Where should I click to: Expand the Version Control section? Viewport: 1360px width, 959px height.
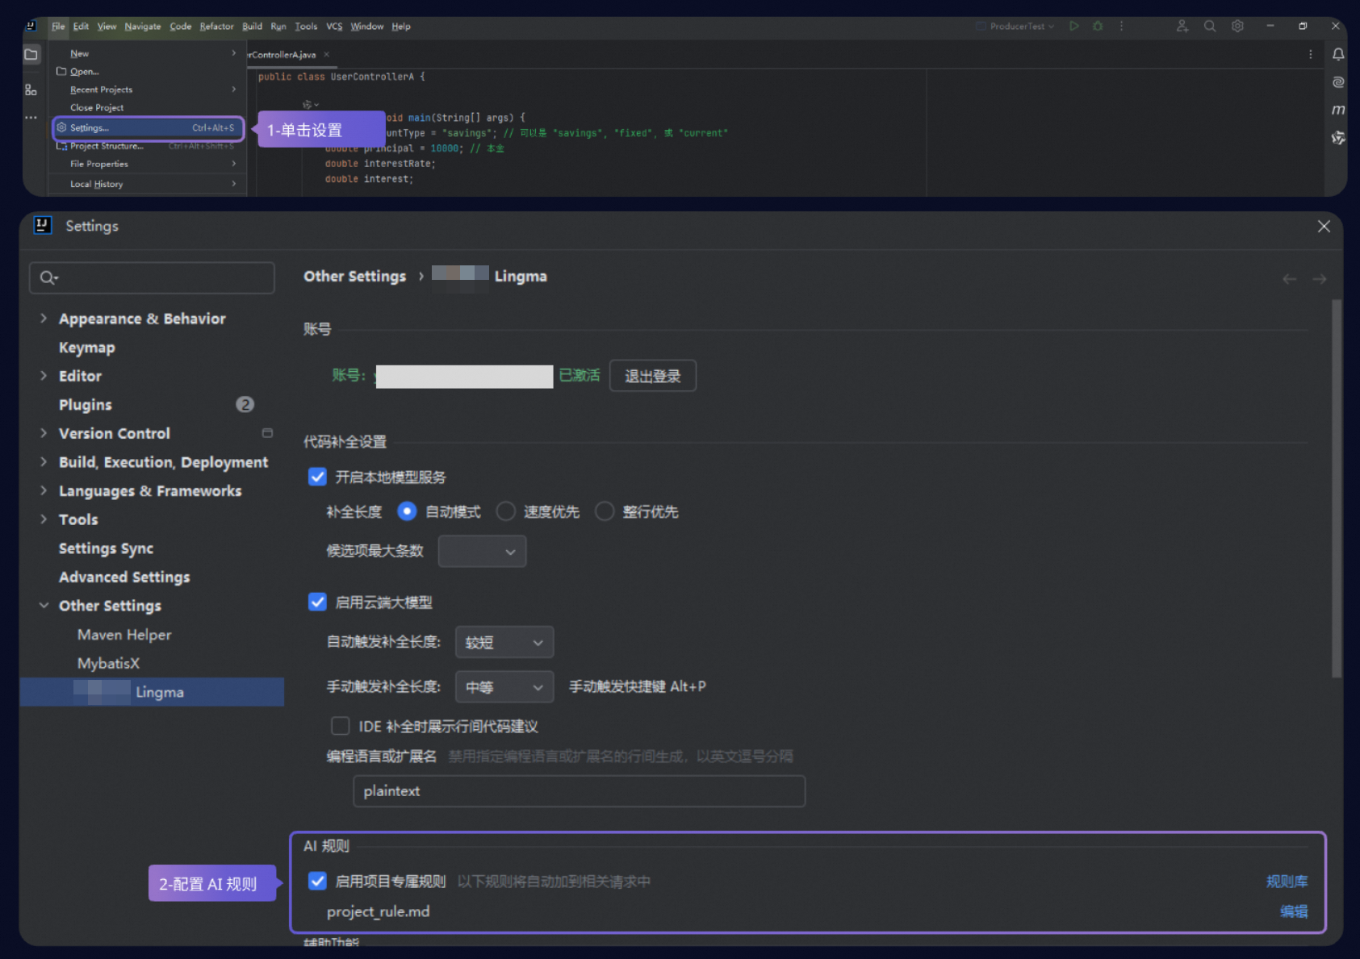[44, 433]
